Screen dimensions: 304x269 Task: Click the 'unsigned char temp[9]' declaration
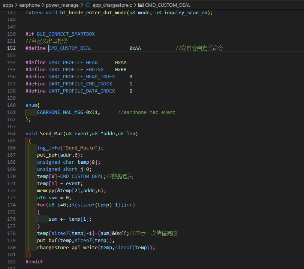[69, 162]
